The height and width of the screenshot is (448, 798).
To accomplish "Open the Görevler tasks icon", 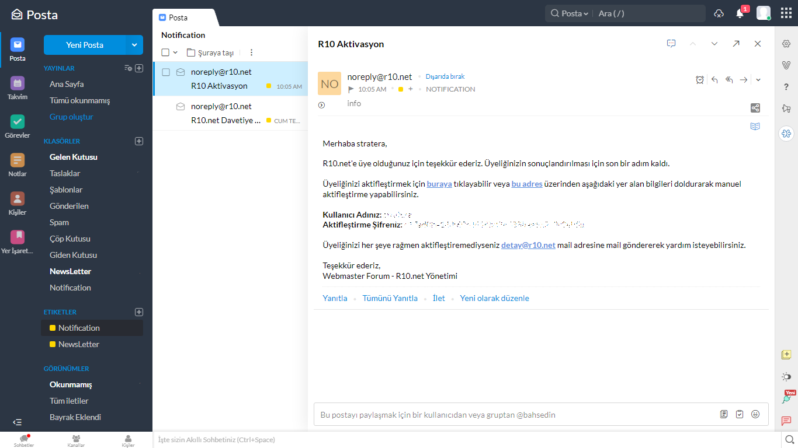I will pyautogui.click(x=18, y=121).
